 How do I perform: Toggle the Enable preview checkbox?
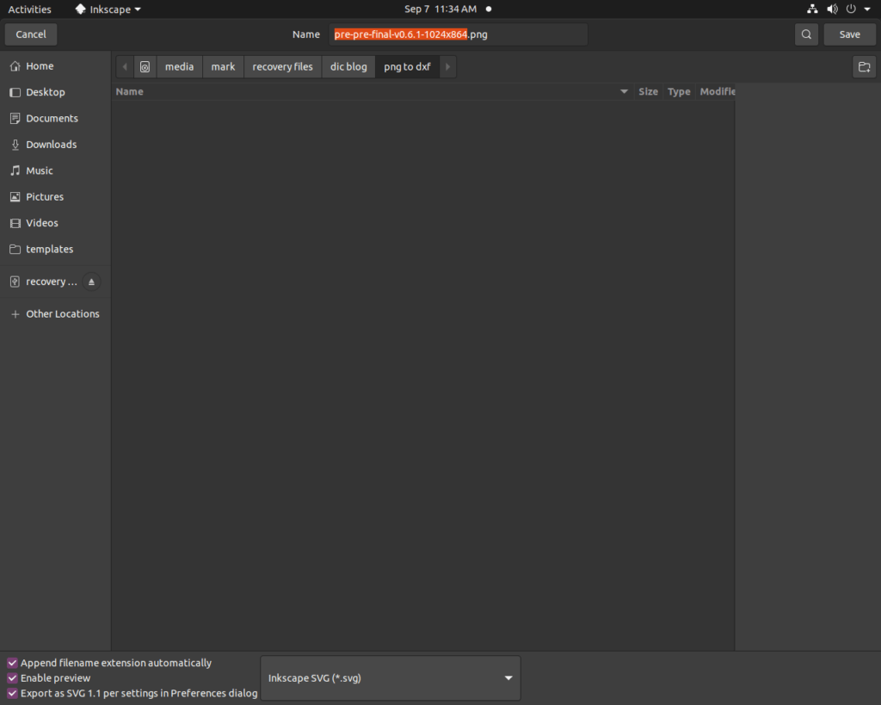pos(12,678)
